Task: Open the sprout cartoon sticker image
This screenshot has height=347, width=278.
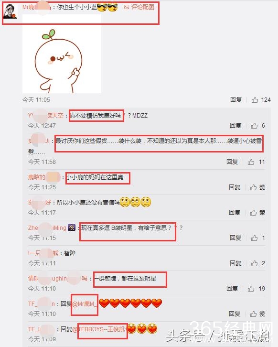Action: 62,54
